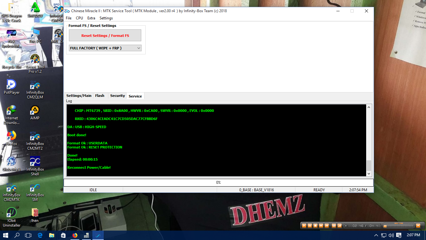Select the Infinity-Box app on the taskbar
This screenshot has width=426, height=240.
(98, 235)
